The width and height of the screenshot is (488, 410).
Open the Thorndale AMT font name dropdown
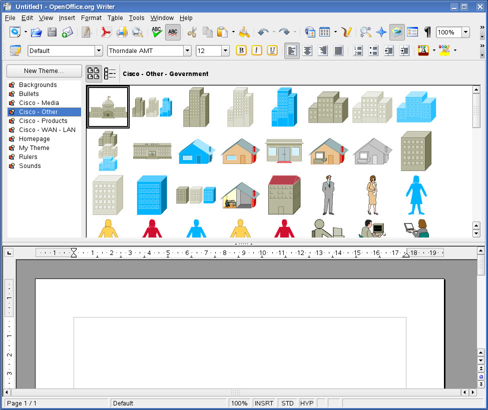[187, 50]
